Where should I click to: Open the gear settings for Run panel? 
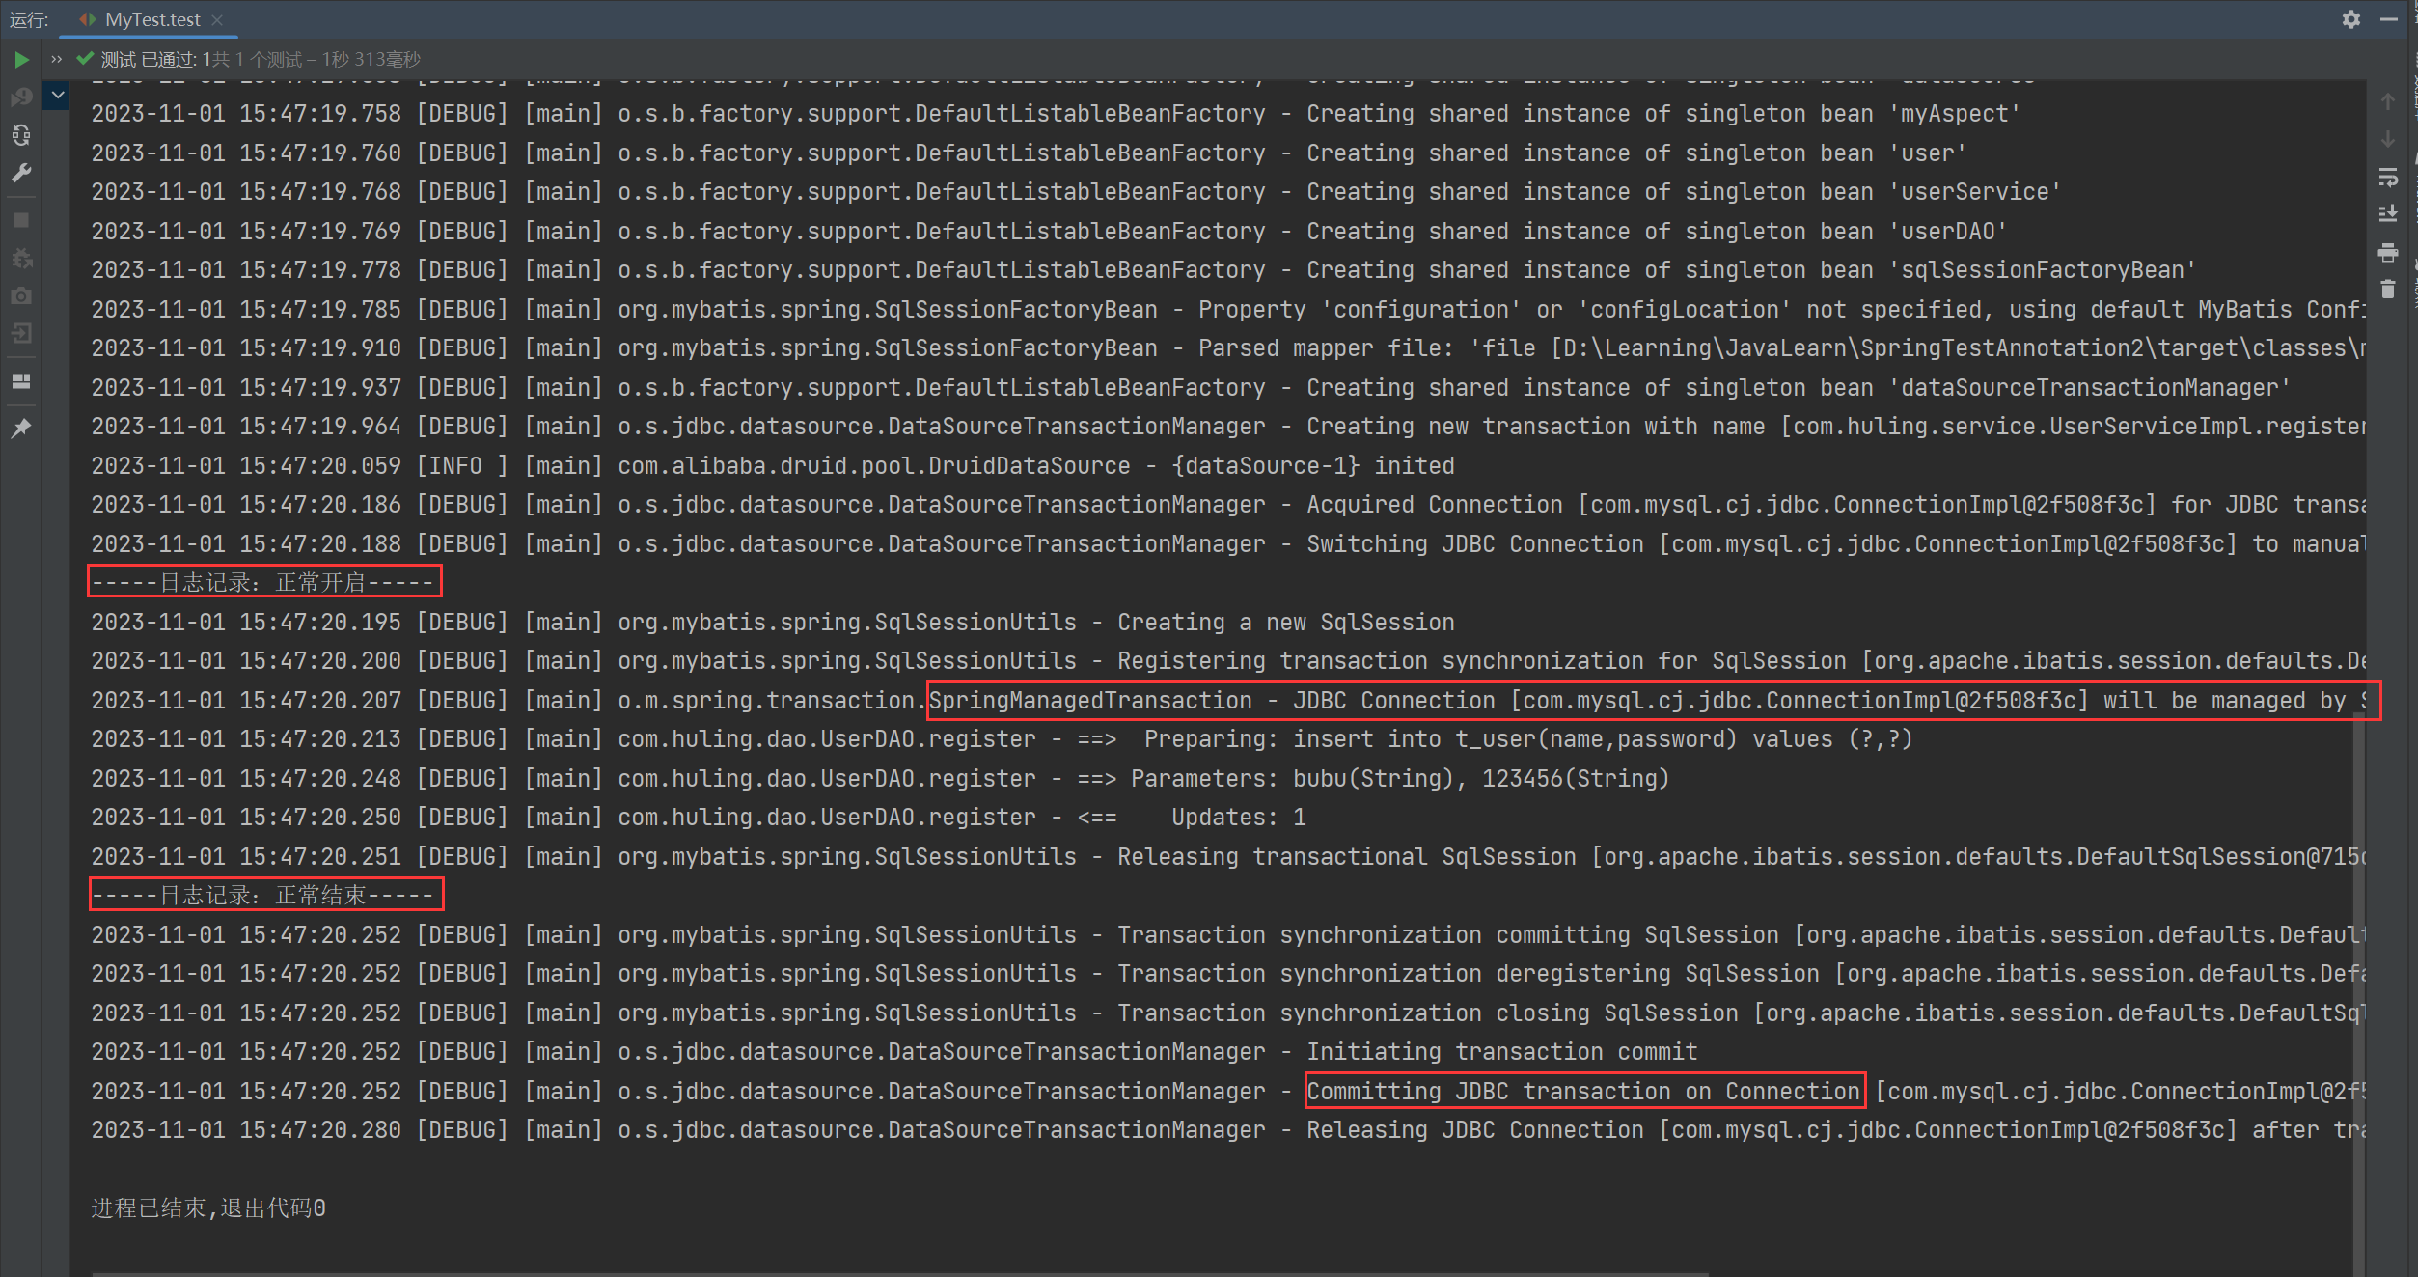tap(2351, 19)
